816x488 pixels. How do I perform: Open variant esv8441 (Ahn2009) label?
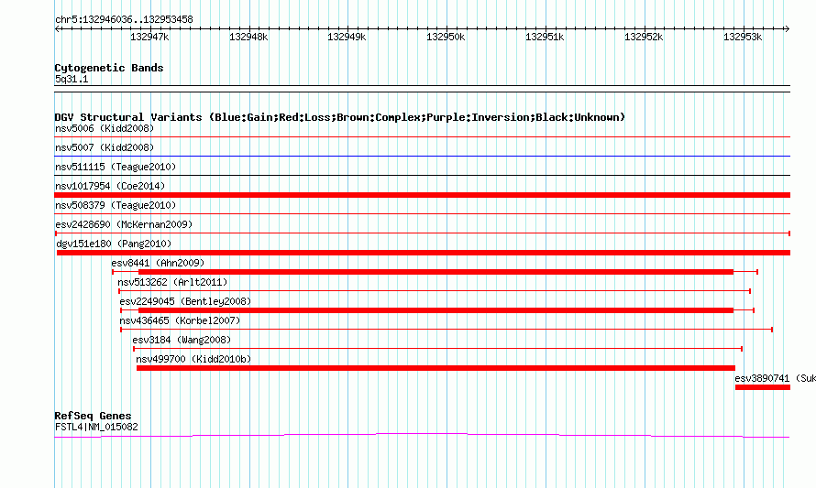click(x=158, y=263)
